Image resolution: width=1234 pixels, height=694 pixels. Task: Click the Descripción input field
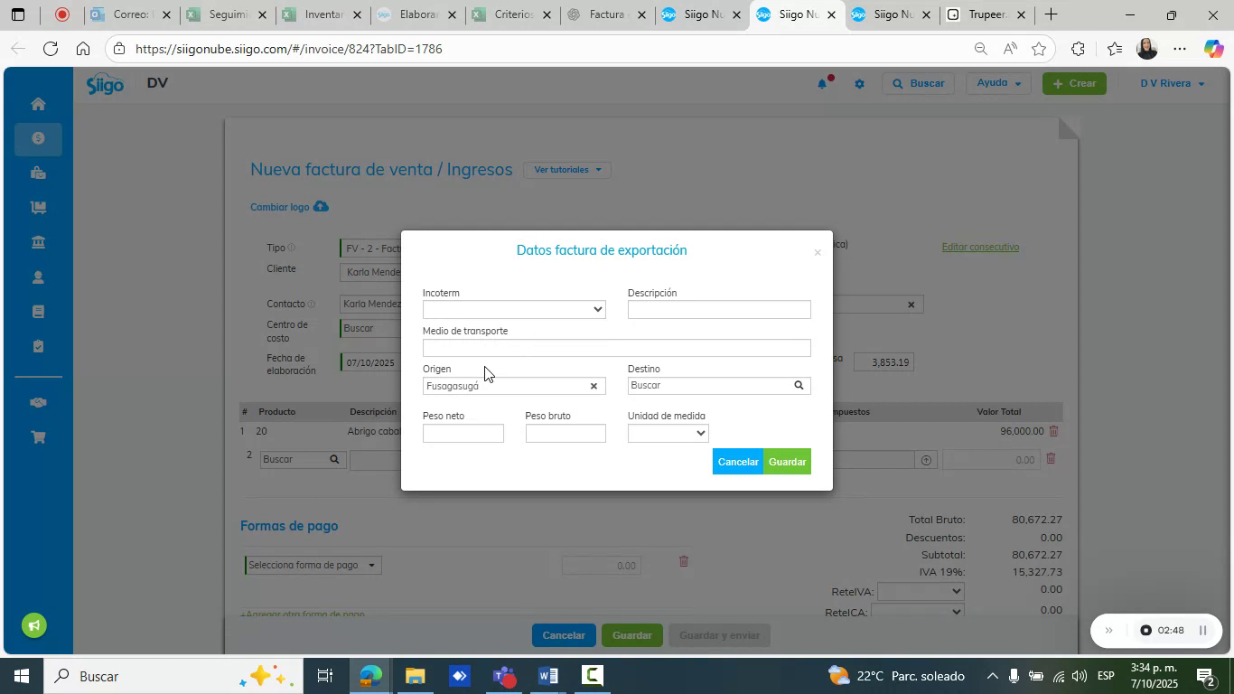719,310
